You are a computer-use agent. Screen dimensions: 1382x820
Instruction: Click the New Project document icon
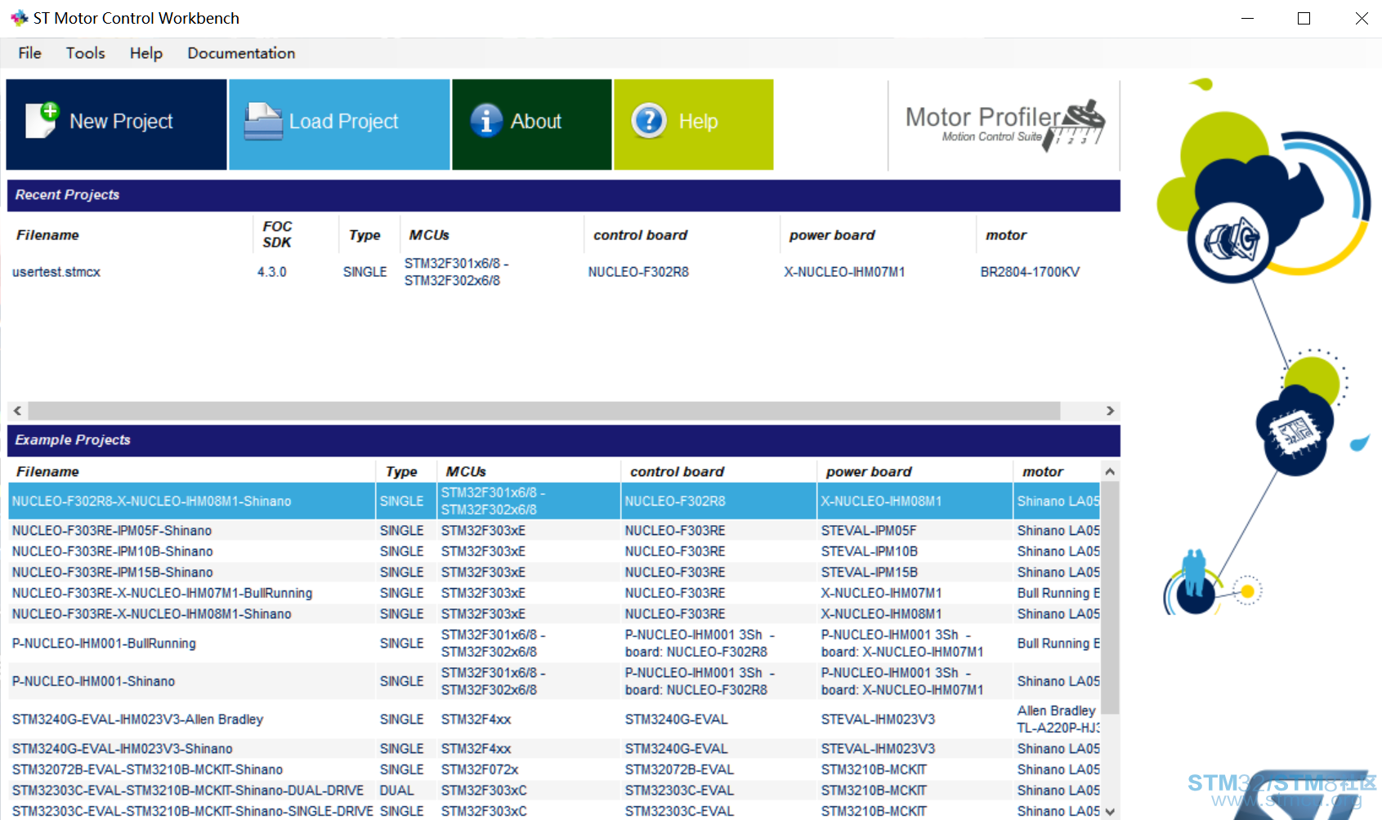tap(42, 121)
